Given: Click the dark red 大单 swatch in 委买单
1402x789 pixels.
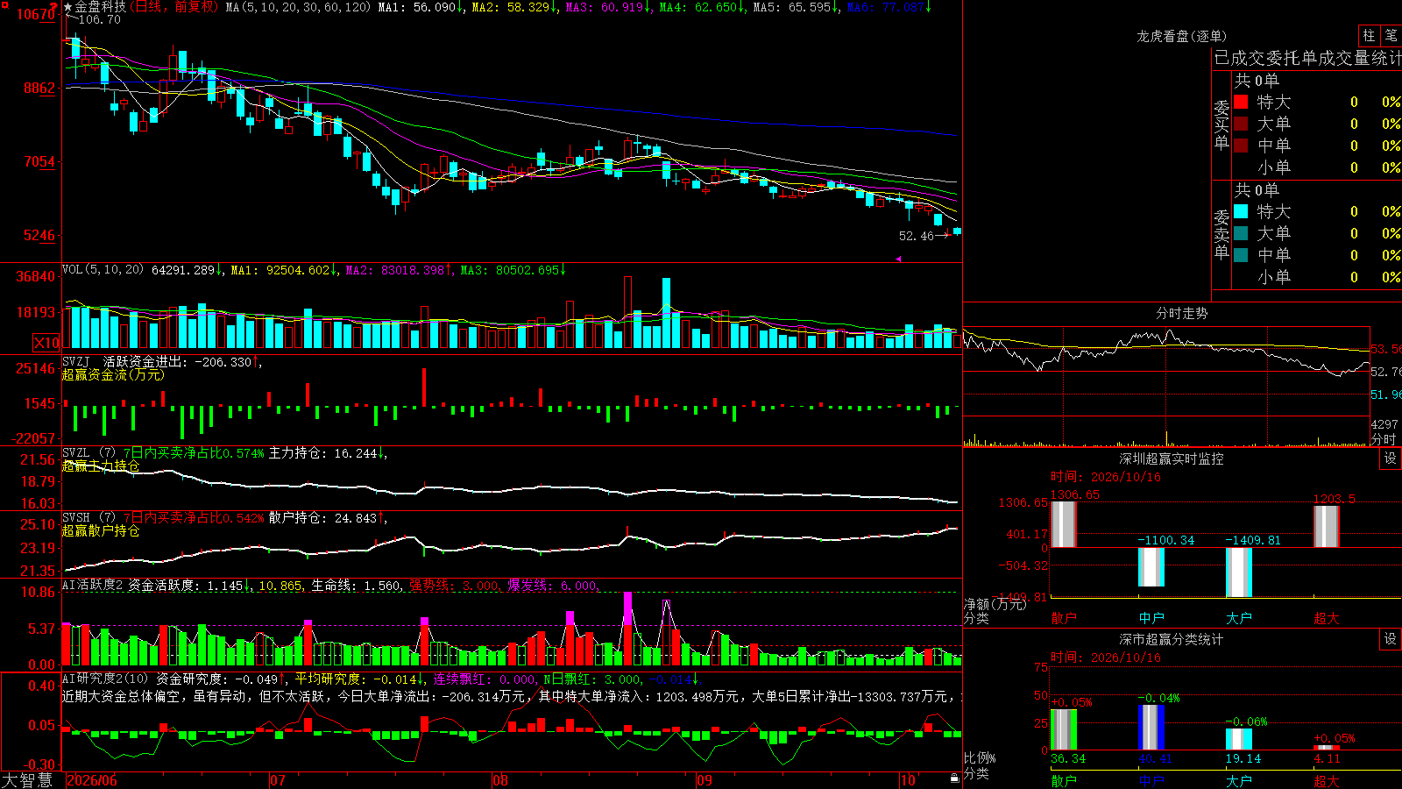Looking at the screenshot, I should [x=1241, y=124].
